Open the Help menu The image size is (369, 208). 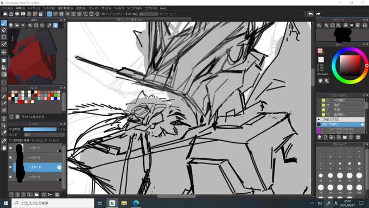(x=163, y=8)
